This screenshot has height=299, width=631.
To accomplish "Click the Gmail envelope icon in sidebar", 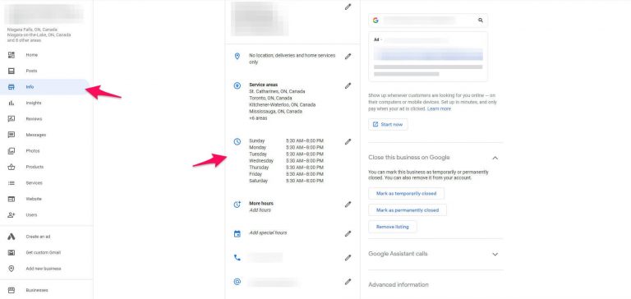I will pos(12,253).
